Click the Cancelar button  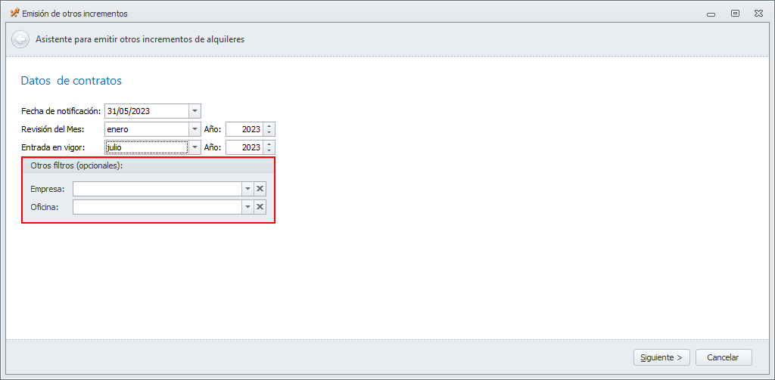(x=724, y=357)
